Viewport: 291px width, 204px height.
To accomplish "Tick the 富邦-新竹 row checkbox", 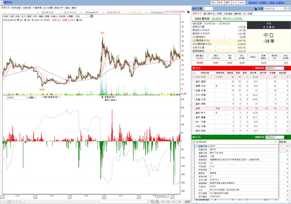I will coord(193,113).
